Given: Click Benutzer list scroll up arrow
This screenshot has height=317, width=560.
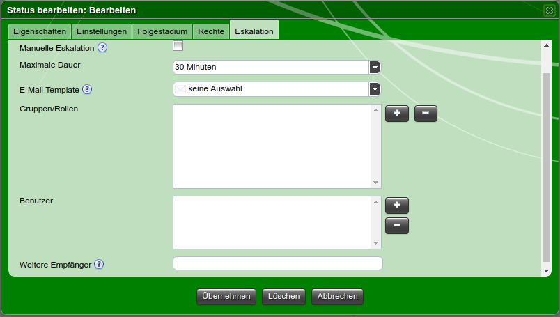Looking at the screenshot, I should click(375, 202).
